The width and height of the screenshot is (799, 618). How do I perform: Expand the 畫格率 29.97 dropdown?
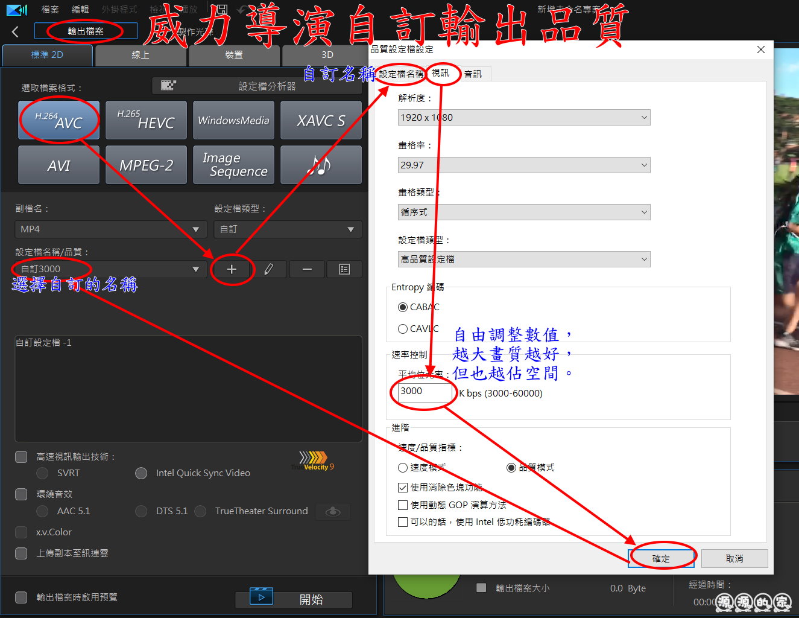(523, 165)
